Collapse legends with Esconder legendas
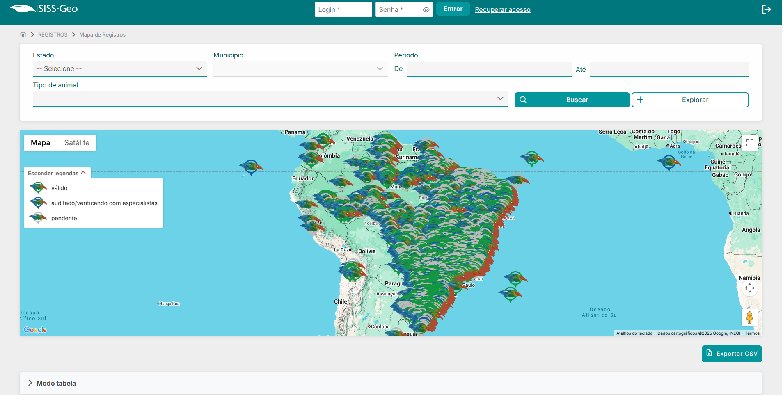Screen dimensions: 783x395 pos(57,173)
